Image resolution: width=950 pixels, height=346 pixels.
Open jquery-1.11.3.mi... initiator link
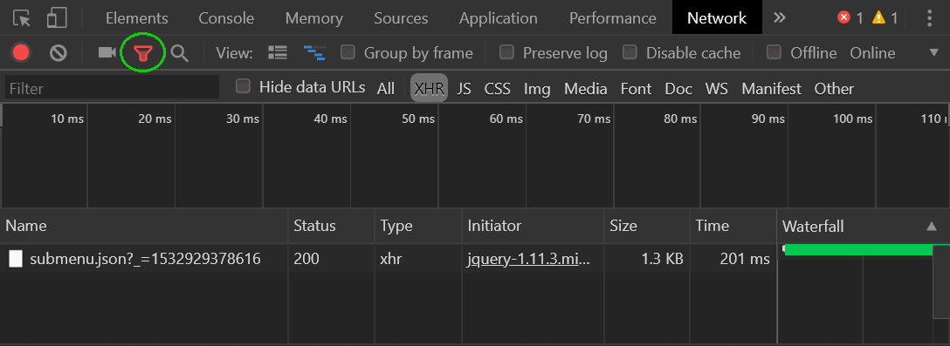click(527, 260)
